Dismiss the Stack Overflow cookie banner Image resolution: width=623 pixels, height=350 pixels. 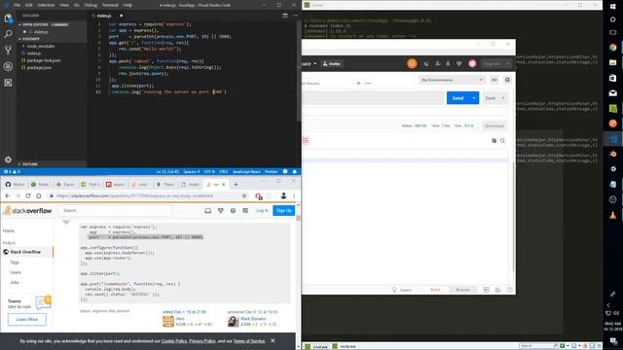click(273, 340)
